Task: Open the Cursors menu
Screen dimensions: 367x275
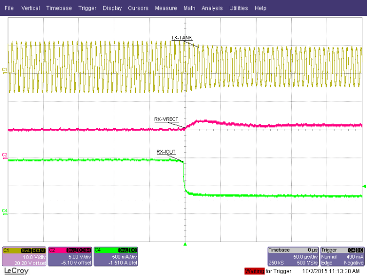Action: pos(138,8)
